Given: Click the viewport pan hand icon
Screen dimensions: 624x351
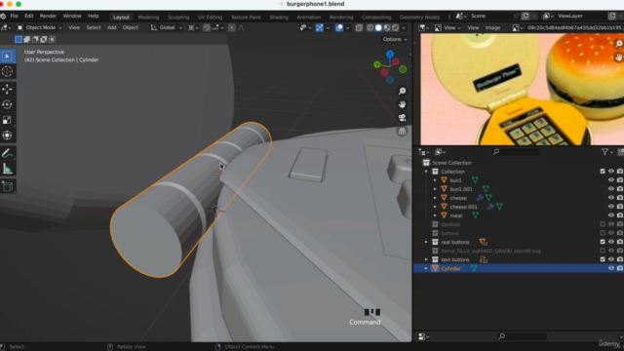Looking at the screenshot, I should pos(402,104).
